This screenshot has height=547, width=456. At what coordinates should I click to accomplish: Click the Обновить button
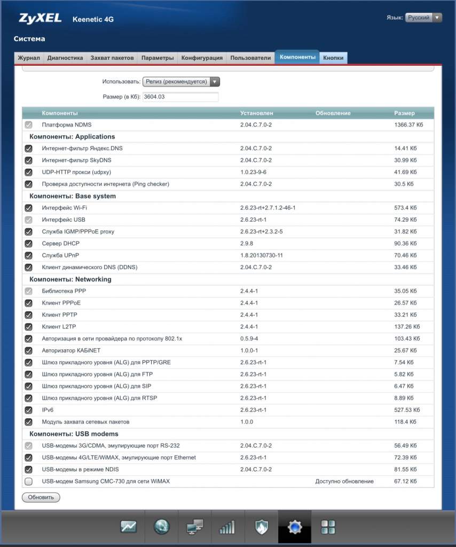pos(41,497)
